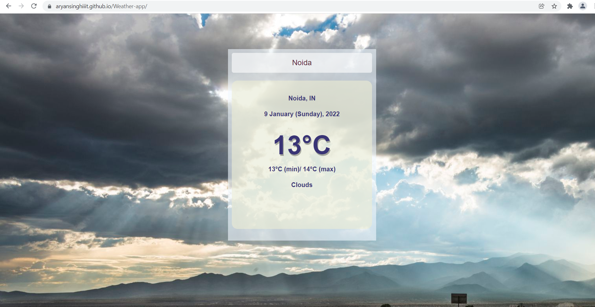595x307 pixels.
Task: Select the date '9 January (Sunday), 2022'
Action: [302, 114]
